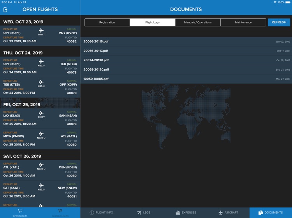Select departure time Oct 24 2019, 6:00 PM

pyautogui.click(x=19, y=93)
